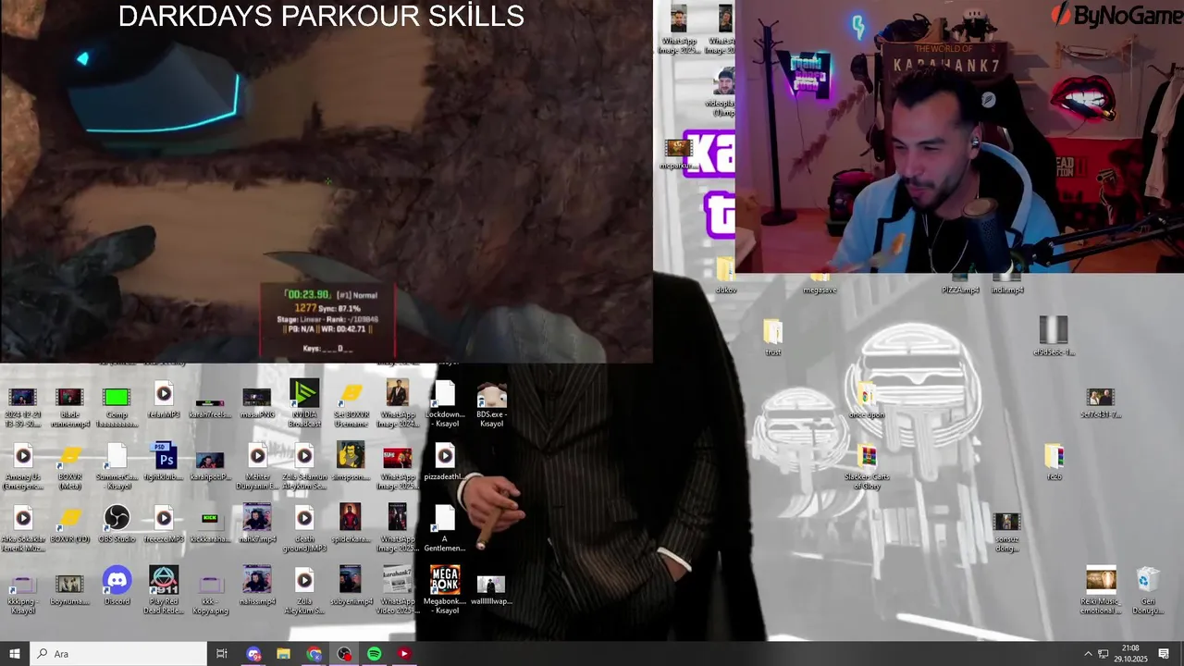Open Task View in the taskbar
1184x666 pixels.
pyautogui.click(x=222, y=654)
